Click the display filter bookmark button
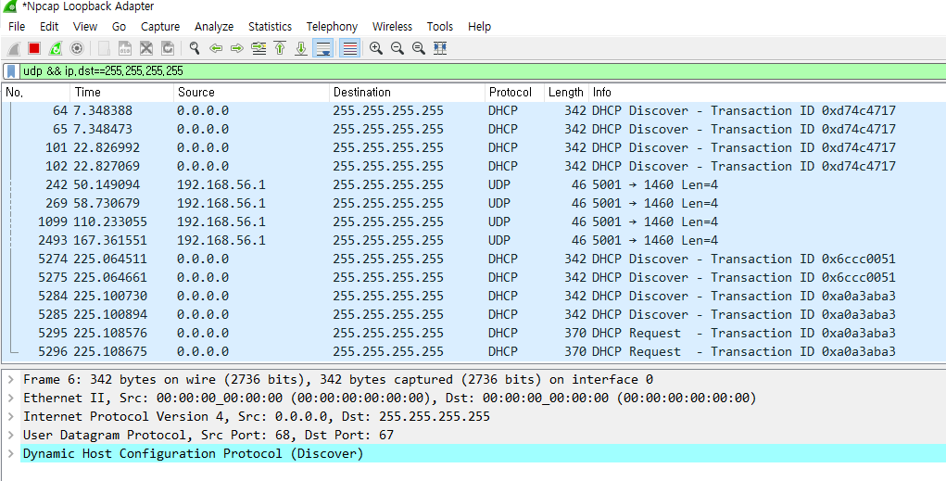Screen dimensions: 946x481 click(11, 71)
